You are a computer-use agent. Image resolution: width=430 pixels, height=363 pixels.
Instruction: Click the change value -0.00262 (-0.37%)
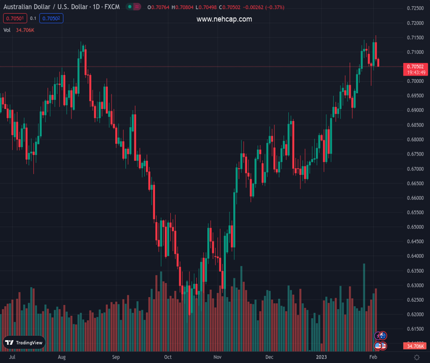[x=263, y=7]
